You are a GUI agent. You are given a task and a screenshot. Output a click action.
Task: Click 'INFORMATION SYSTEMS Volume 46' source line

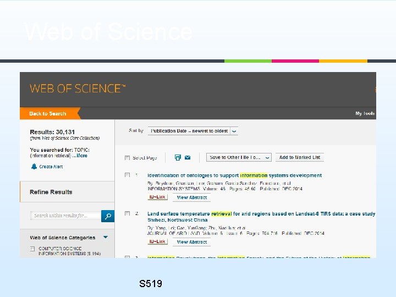[x=225, y=189]
